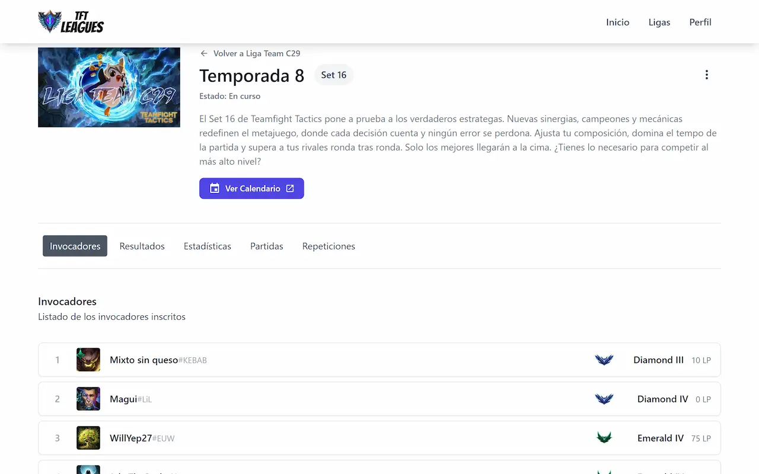Click the Emerald IV rank emblem
This screenshot has height=474, width=759.
click(604, 438)
